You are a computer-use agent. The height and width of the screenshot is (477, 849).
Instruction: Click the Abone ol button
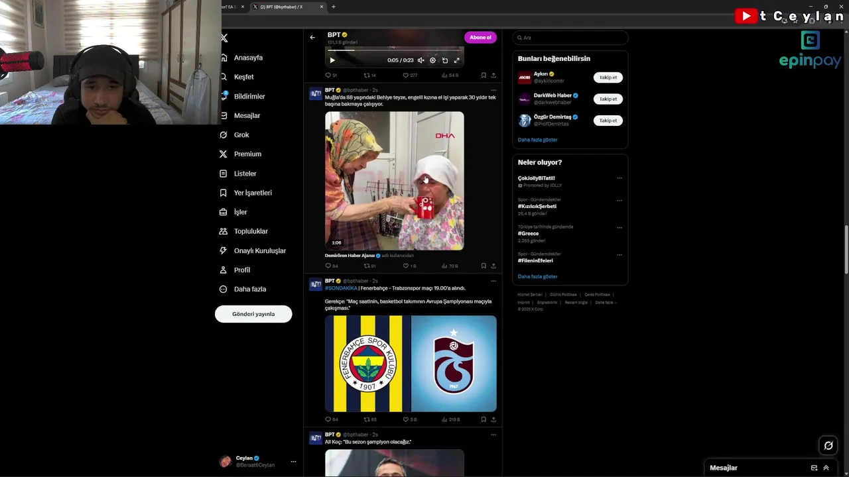[480, 37]
